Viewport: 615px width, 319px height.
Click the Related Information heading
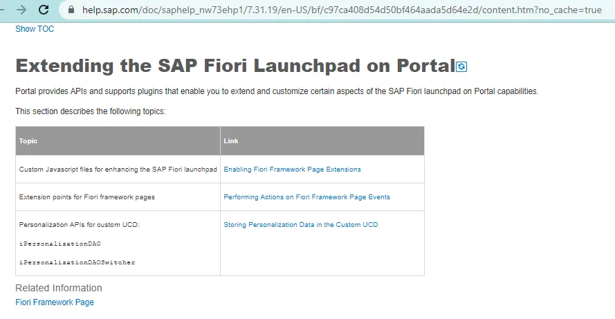coord(59,288)
